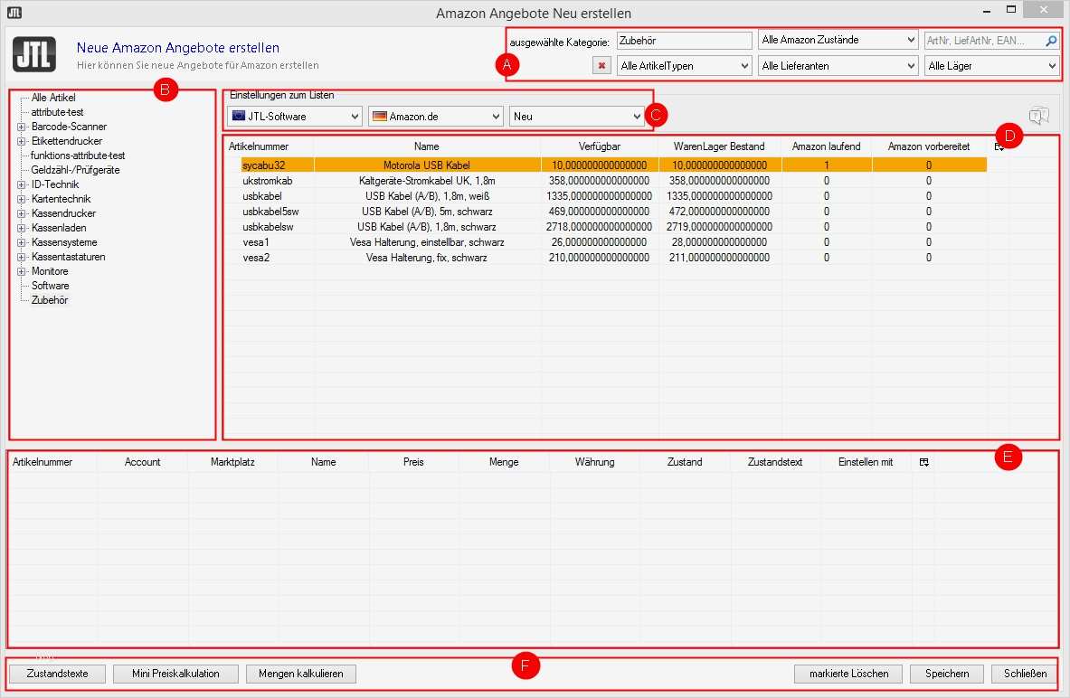
Task: Select the usbkabel5sw article row
Action: (x=614, y=212)
